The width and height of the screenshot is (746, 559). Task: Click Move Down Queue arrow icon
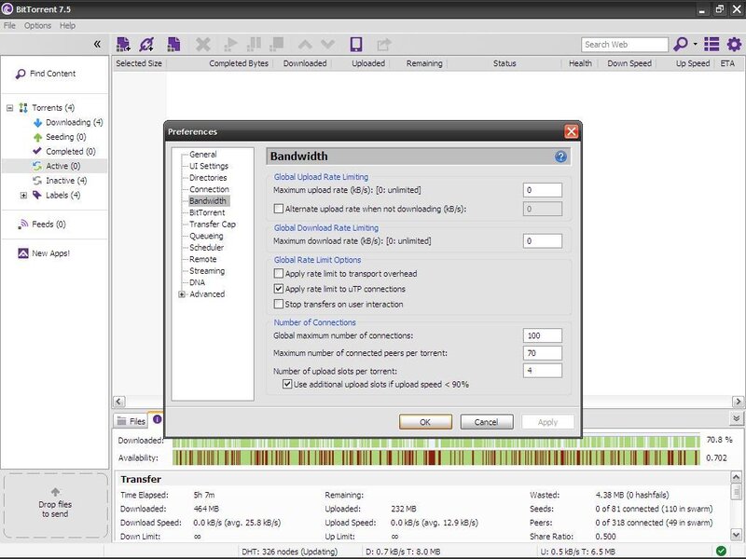tap(328, 45)
